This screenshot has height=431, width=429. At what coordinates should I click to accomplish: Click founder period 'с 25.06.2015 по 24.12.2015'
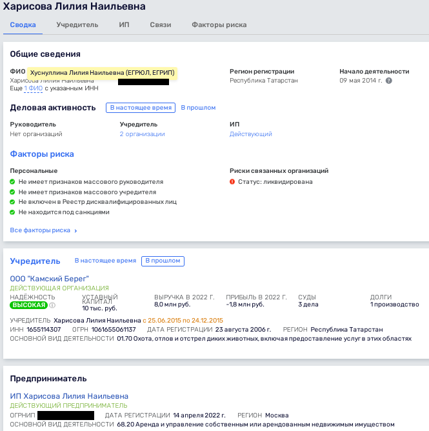pos(183,321)
